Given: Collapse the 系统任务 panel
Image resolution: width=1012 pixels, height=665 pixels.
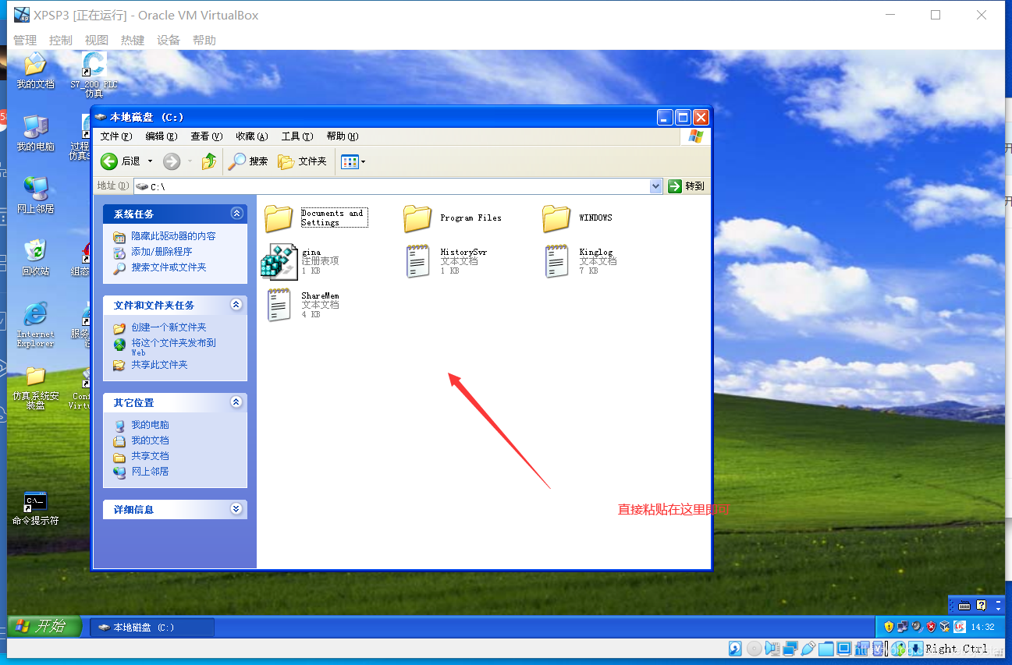Looking at the screenshot, I should pos(236,214).
